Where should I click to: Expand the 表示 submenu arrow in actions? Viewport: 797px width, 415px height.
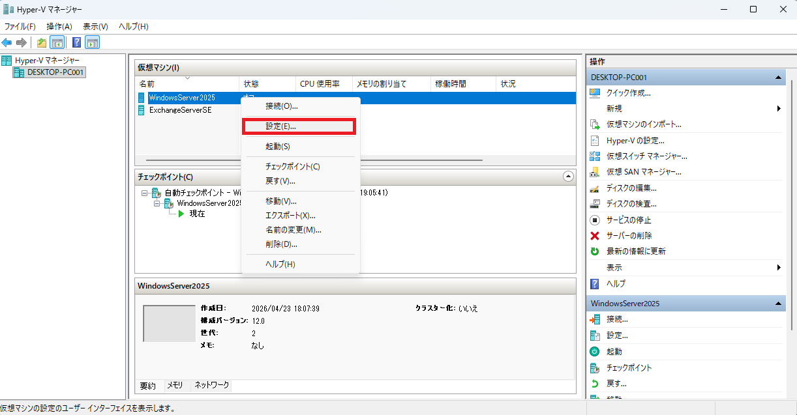coord(779,268)
